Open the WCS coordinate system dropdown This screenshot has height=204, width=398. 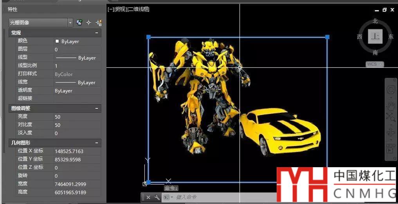click(x=375, y=64)
